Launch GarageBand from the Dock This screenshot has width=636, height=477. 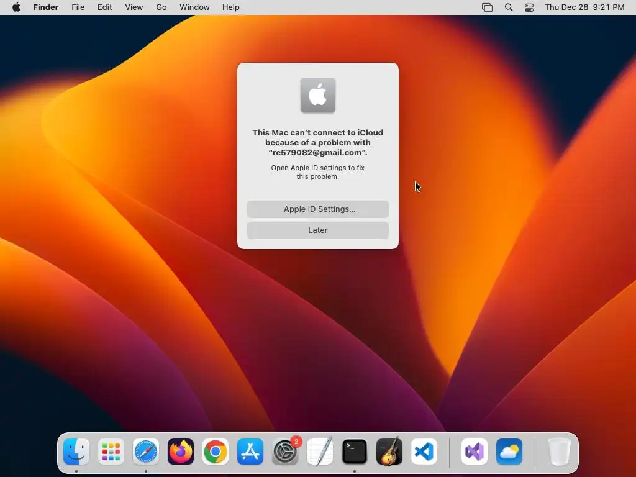pos(389,452)
